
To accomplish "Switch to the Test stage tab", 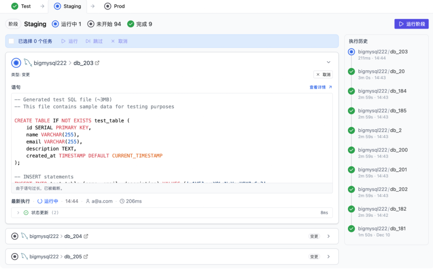I will click(21, 6).
